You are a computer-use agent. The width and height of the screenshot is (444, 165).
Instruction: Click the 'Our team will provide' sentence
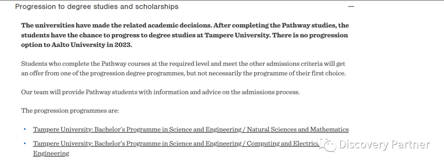[x=160, y=92]
